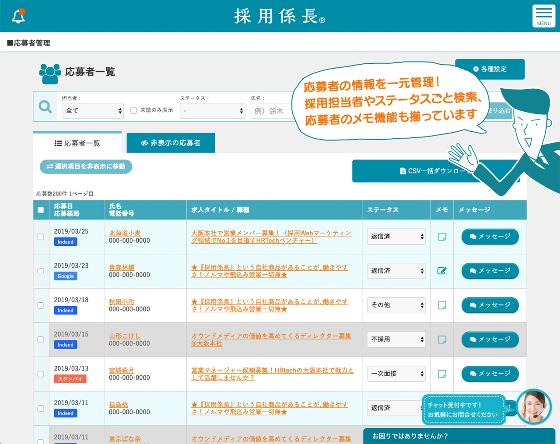Open memo icon for 北海道小麦
560x444 pixels.
tap(442, 237)
